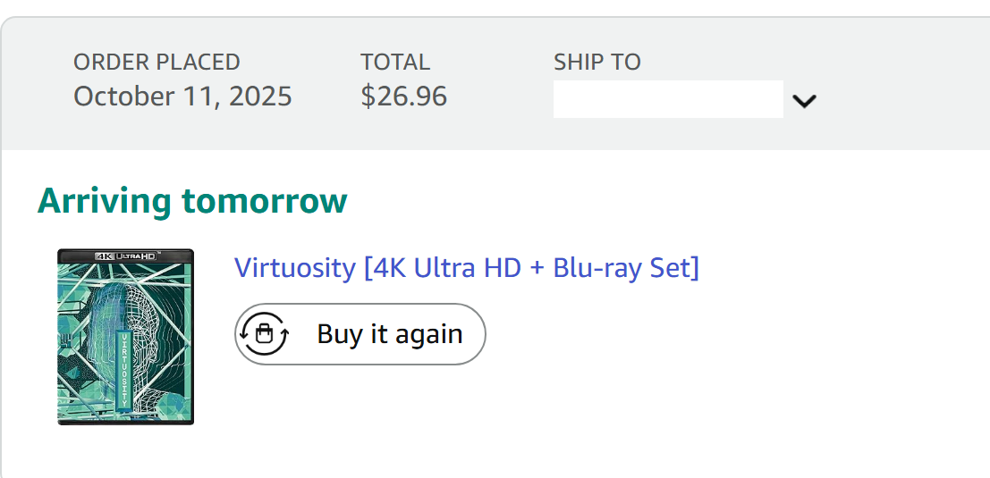Screen dimensions: 990x478
Task: Click the SHIP TO label
Action: click(597, 63)
